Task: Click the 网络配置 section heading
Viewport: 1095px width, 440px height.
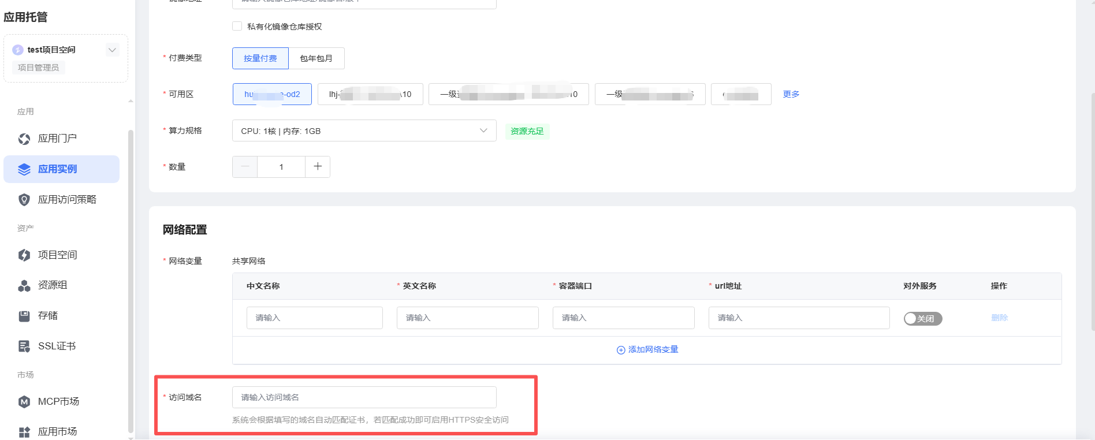Action: (185, 230)
